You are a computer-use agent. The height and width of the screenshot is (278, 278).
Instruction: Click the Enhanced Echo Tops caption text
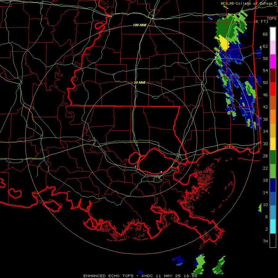(x=141, y=276)
